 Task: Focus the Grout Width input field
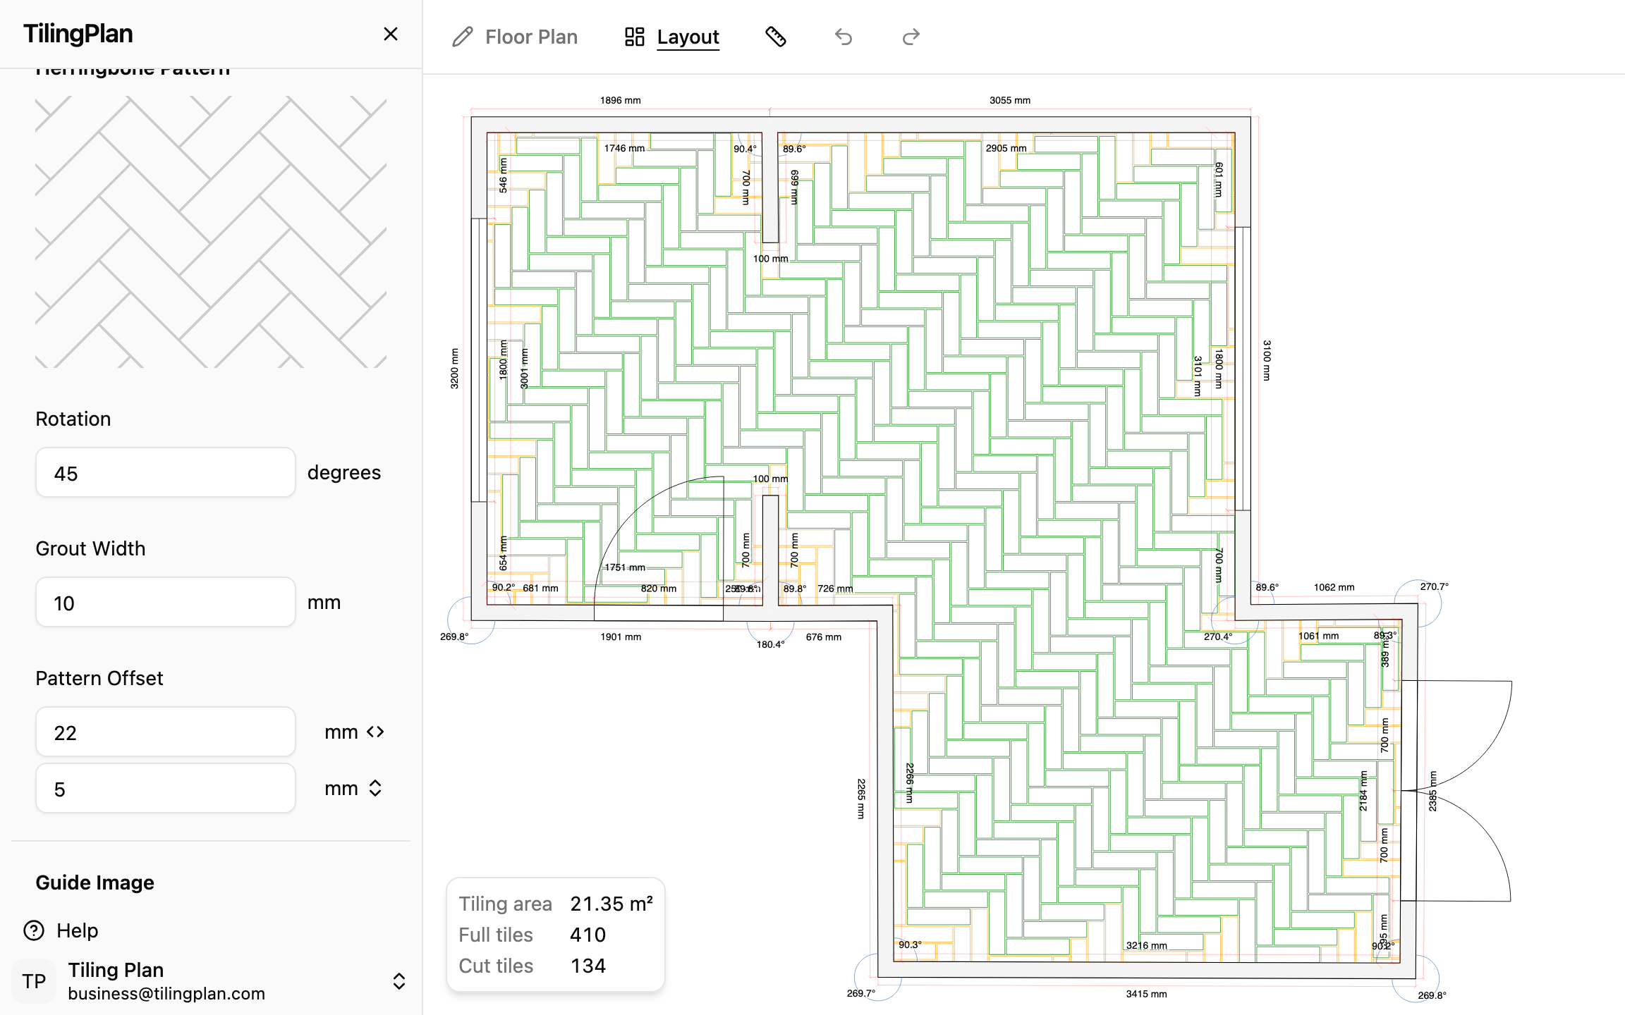coord(166,603)
